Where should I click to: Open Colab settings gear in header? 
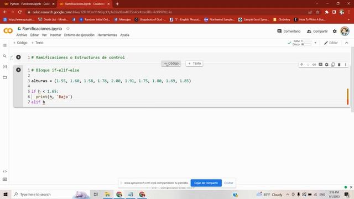click(335, 32)
